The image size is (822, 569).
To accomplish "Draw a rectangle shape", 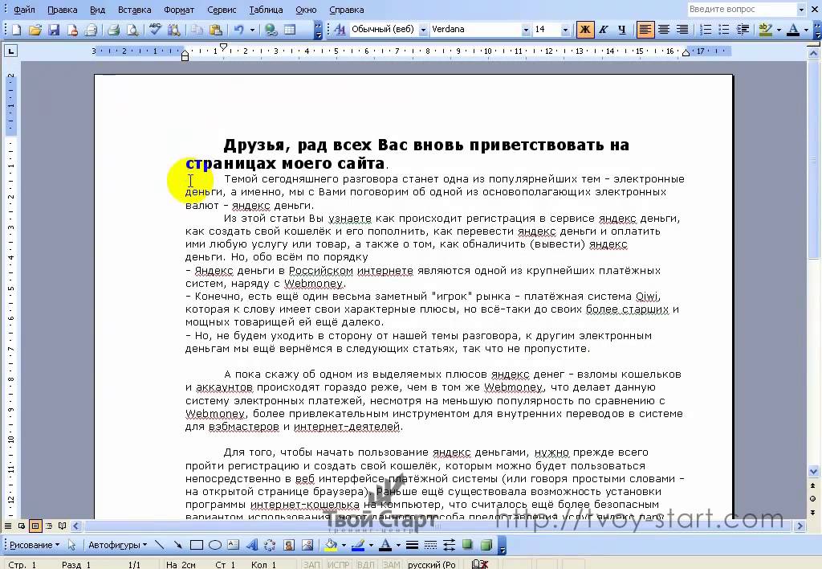I will point(197,545).
